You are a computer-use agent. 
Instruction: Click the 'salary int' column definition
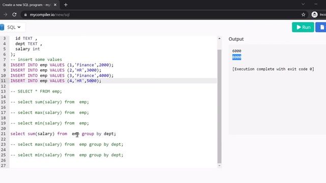[x=28, y=49]
